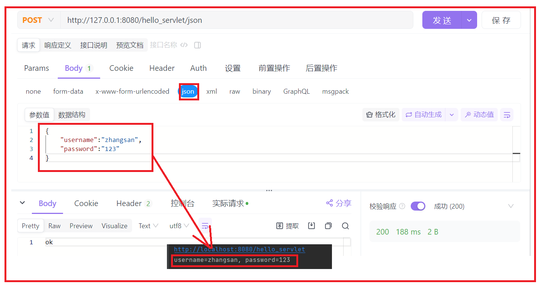The image size is (542, 287).
Task: Select the Visualize response view
Action: pos(114,226)
